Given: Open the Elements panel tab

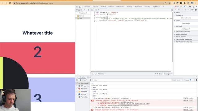Looking at the screenshot, I should (x=87, y=7).
